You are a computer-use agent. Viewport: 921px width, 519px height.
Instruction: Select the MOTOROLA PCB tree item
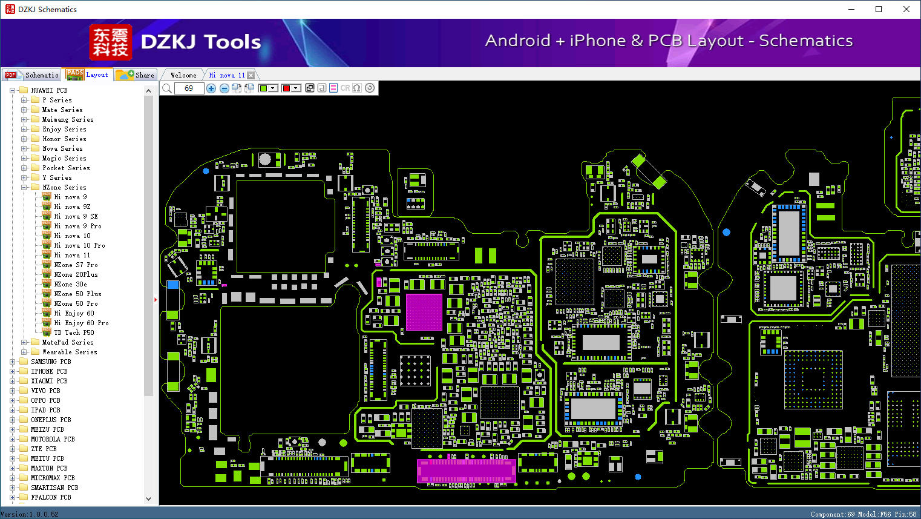pyautogui.click(x=53, y=439)
